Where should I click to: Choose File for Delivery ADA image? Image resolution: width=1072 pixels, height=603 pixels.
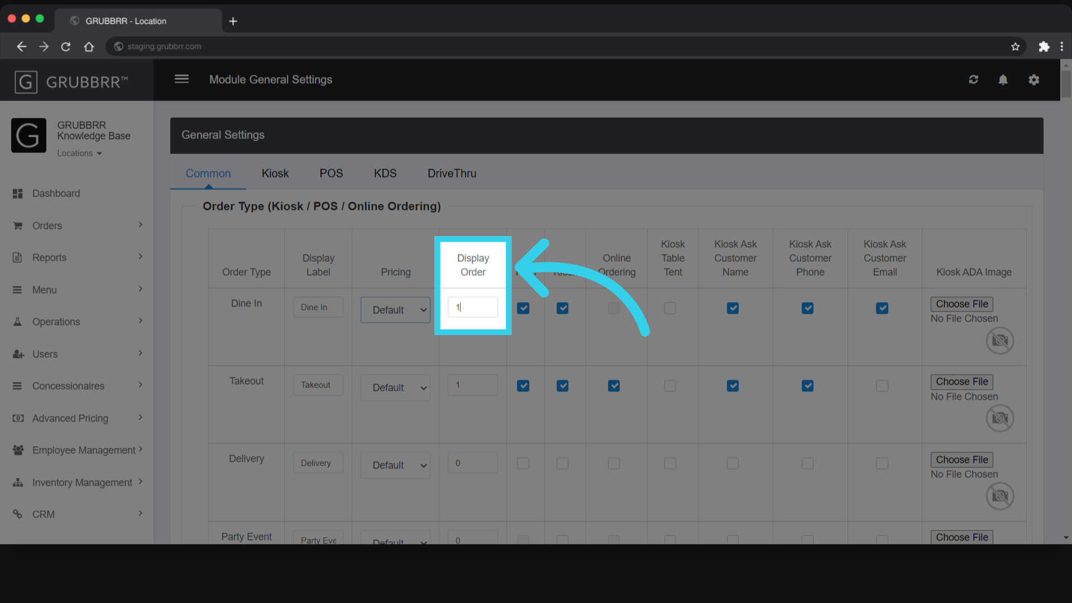tap(961, 460)
